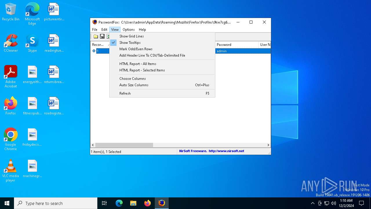Open roadregiste Word document on desktop
Image resolution: width=371 pixels, height=209 pixels.
[x=54, y=106]
